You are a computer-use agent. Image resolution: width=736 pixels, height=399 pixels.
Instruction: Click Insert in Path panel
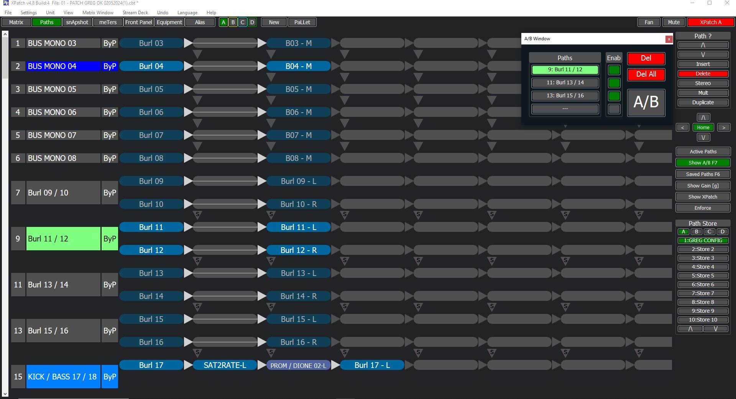pos(703,64)
